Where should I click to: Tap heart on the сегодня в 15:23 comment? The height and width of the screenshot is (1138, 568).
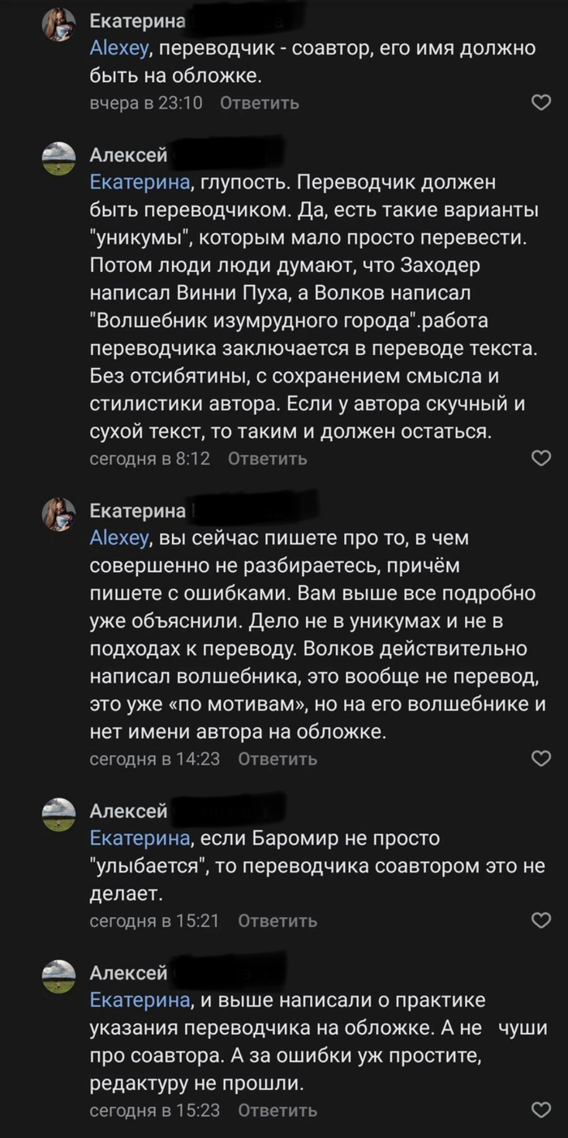(x=540, y=1110)
